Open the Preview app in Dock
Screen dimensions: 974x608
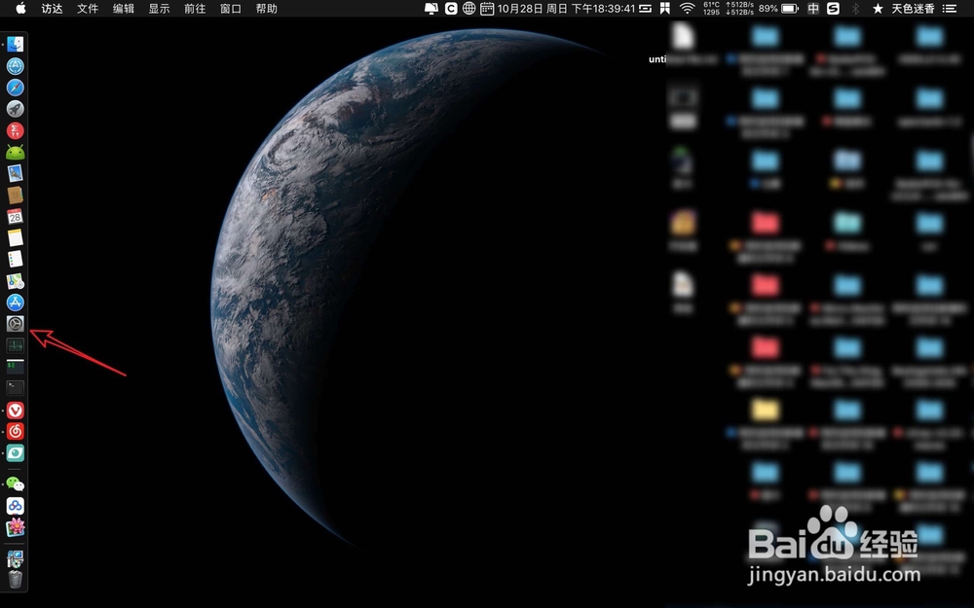click(16, 173)
